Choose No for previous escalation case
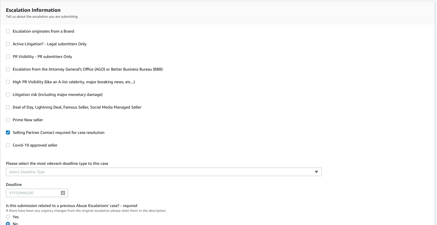The image size is (437, 225). click(8, 224)
